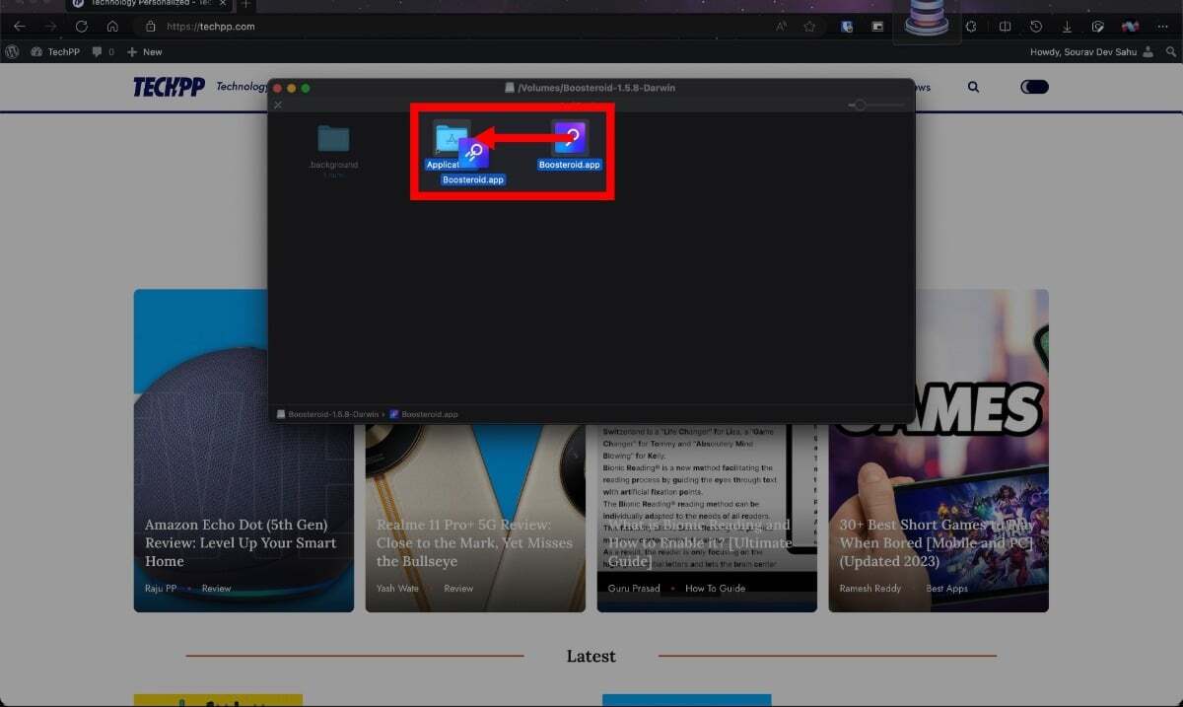Open the Realme 11 Pro+ 5G review article
This screenshot has width=1183, height=707.
[x=474, y=542]
